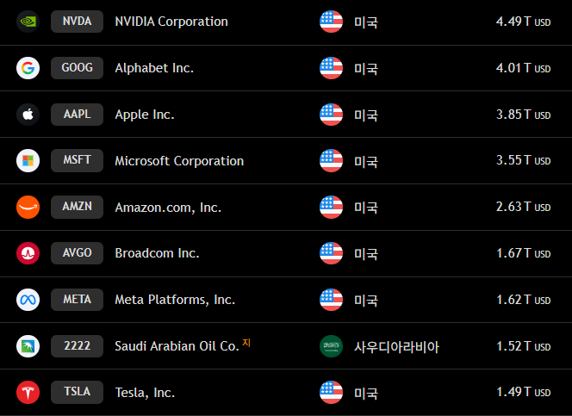Select the AVGO ticker badge
The height and width of the screenshot is (416, 572).
pyautogui.click(x=78, y=253)
